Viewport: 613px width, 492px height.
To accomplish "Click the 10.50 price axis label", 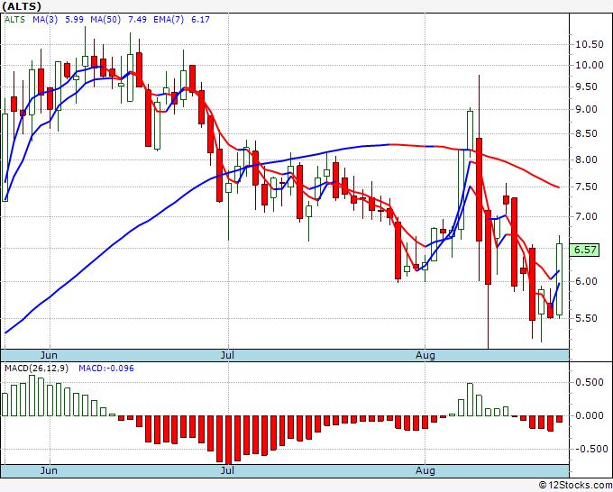I will coord(590,44).
